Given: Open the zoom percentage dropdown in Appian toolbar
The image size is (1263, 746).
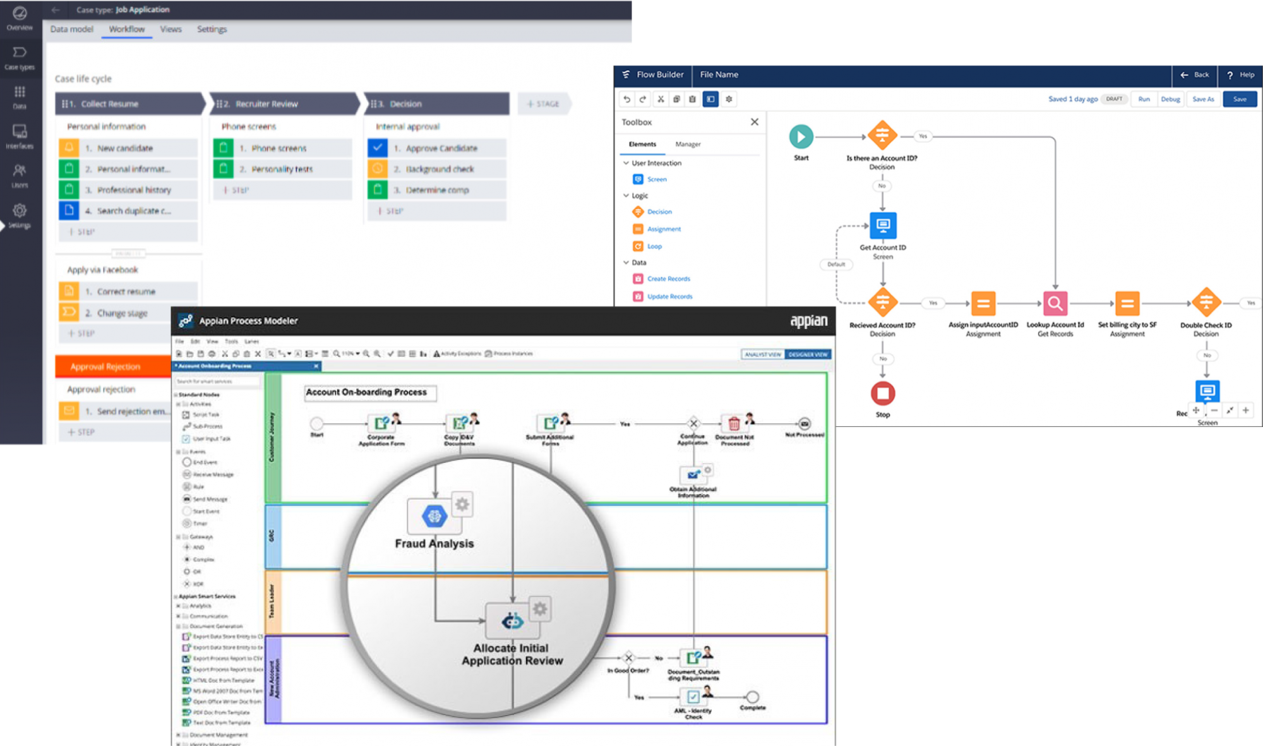Looking at the screenshot, I should tap(357, 354).
